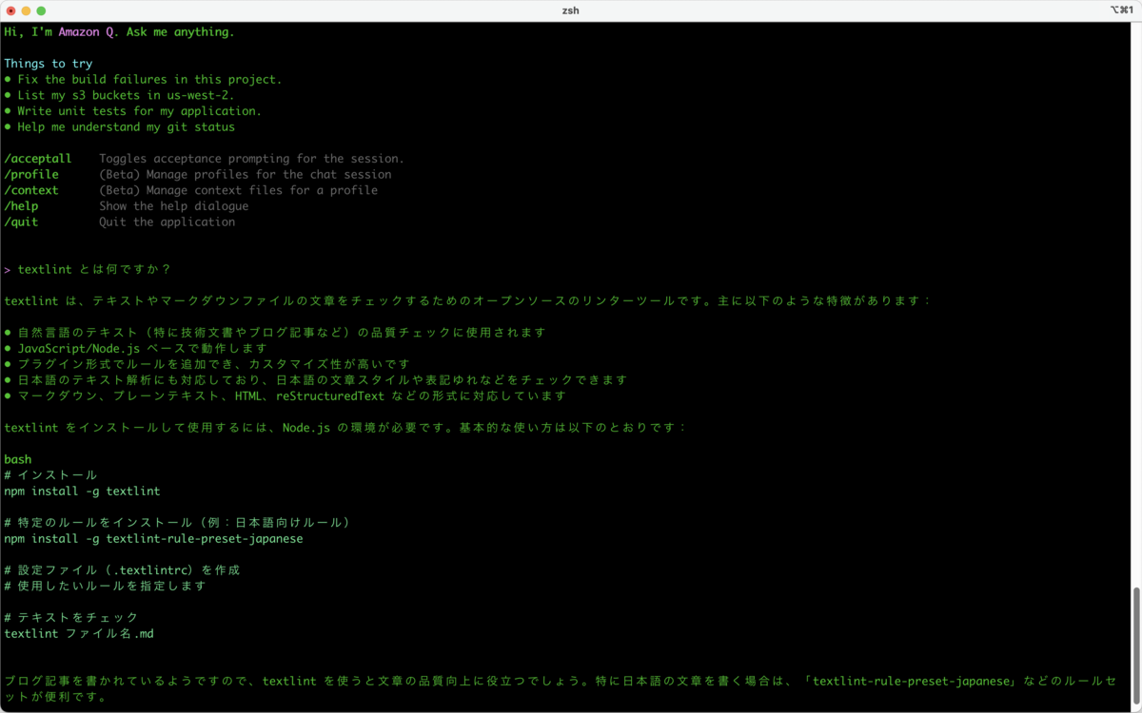Click "Help me understand my git status"

point(126,126)
